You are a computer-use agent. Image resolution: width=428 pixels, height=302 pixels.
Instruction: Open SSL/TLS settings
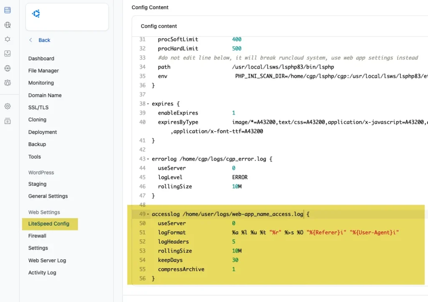[38, 107]
